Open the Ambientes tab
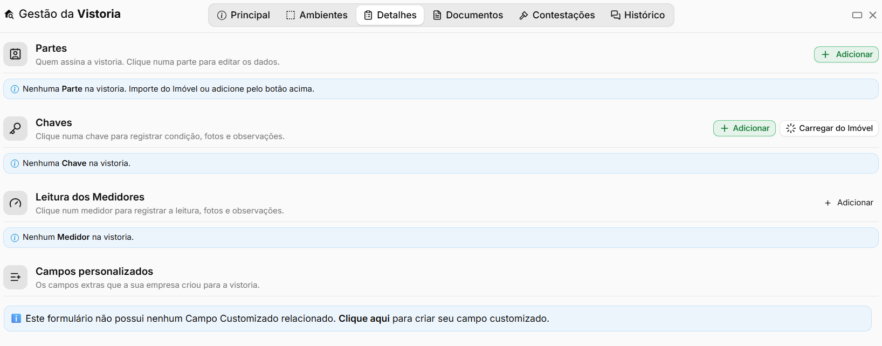The height and width of the screenshot is (346, 882). [317, 15]
